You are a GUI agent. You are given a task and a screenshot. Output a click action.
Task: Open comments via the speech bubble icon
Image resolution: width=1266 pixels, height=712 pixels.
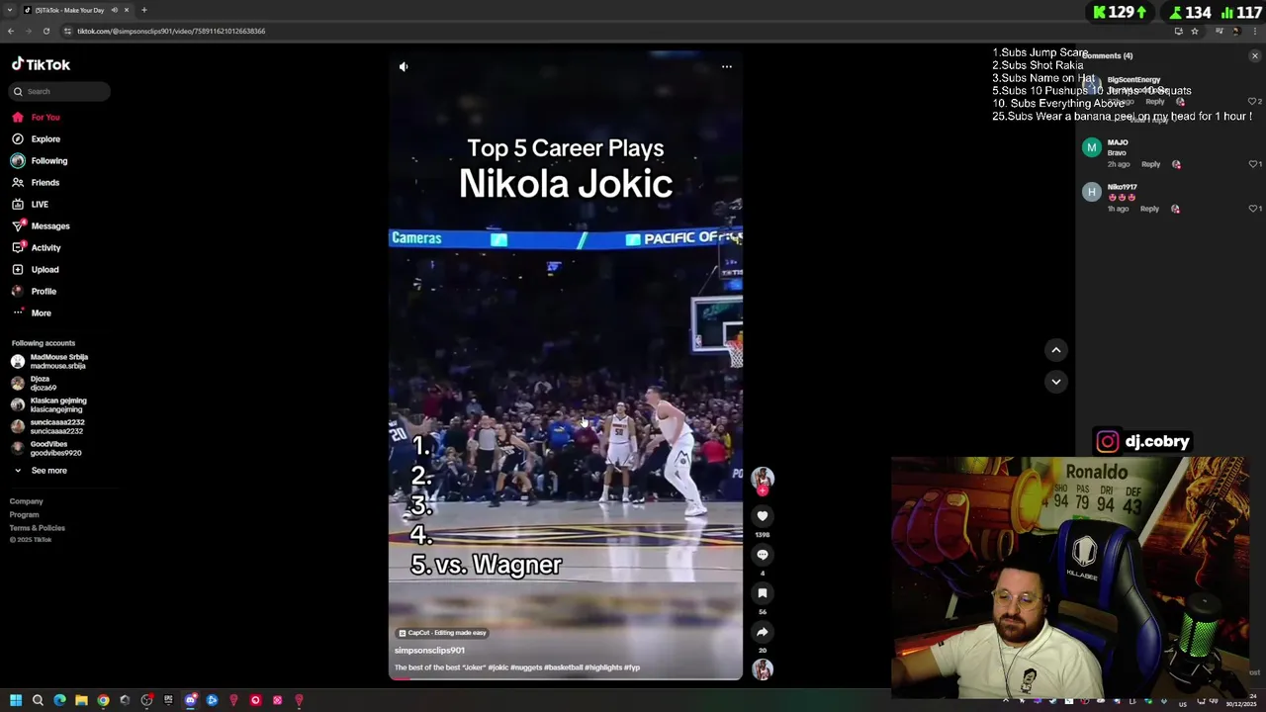pos(763,555)
